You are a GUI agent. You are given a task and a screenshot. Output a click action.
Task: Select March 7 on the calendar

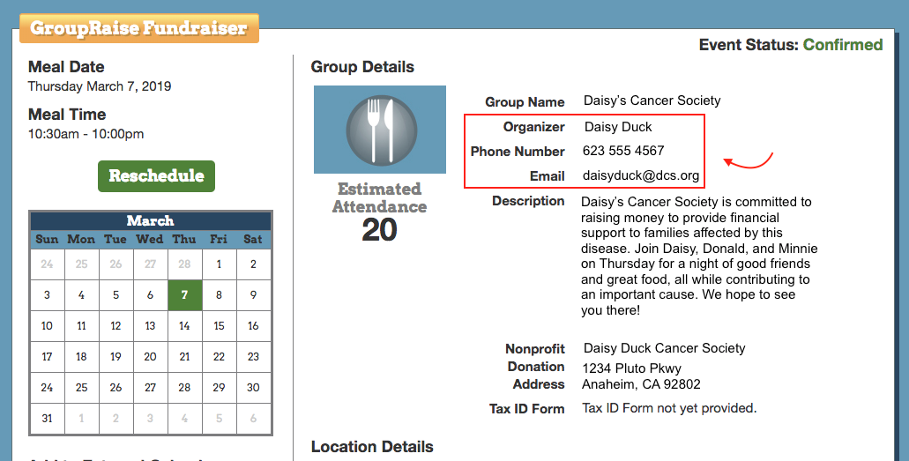[184, 295]
